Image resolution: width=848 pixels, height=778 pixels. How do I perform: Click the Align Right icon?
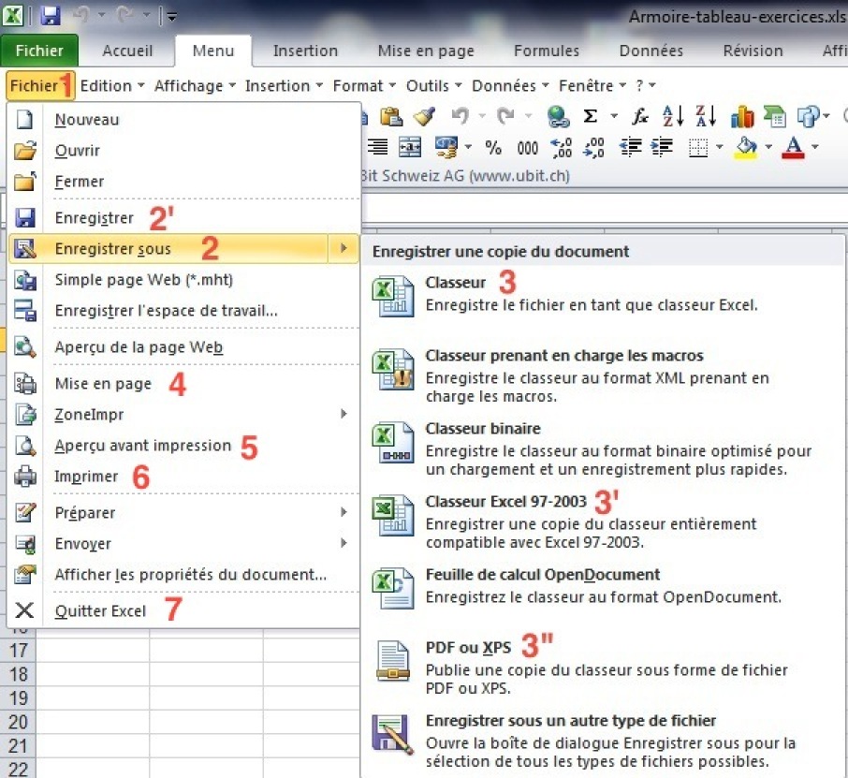point(377,147)
